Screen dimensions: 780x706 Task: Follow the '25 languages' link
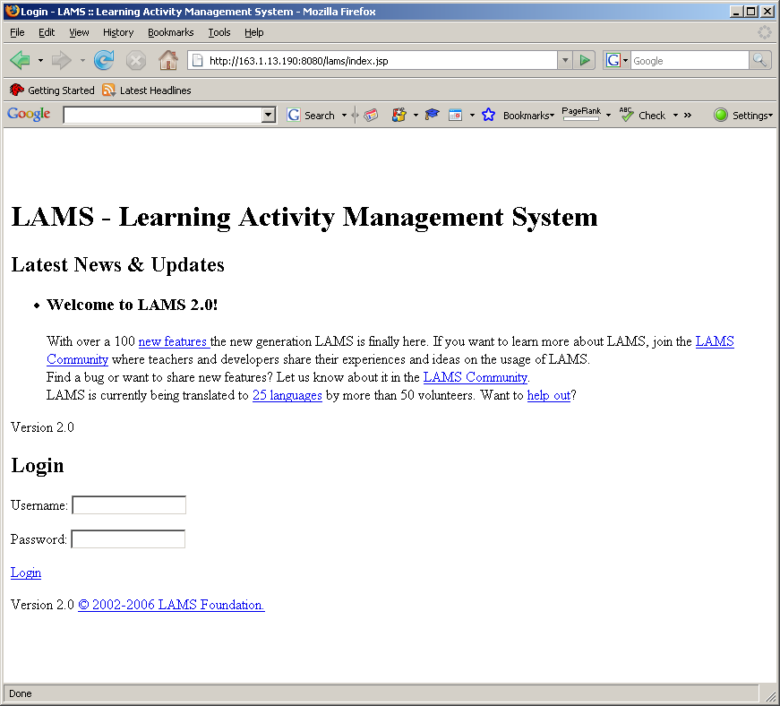coord(287,395)
